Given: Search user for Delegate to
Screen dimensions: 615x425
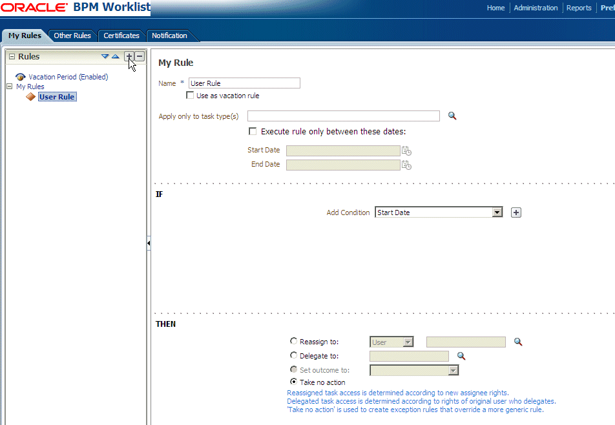Looking at the screenshot, I should (461, 356).
